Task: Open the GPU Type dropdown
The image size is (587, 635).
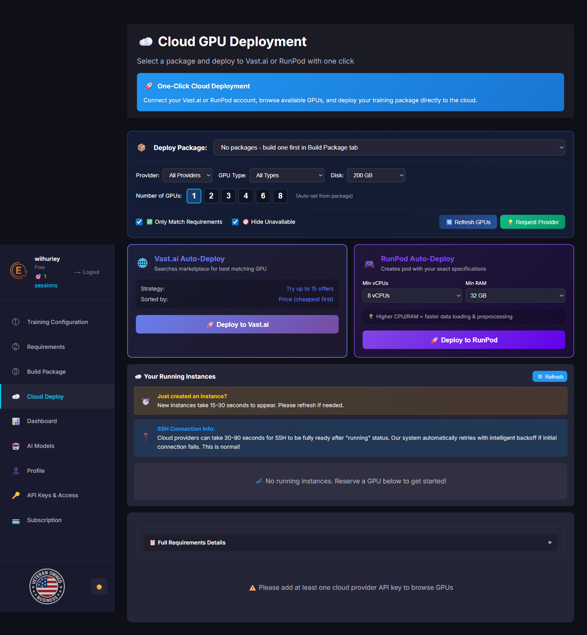Action: pos(287,175)
